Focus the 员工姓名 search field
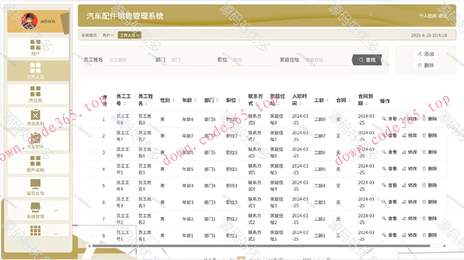Image resolution: width=464 pixels, height=260 pixels. 129,60
